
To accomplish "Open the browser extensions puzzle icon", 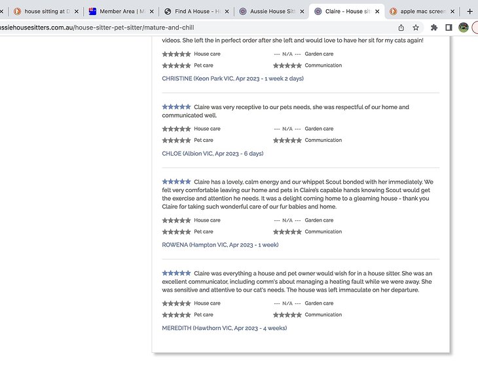I will click(433, 27).
